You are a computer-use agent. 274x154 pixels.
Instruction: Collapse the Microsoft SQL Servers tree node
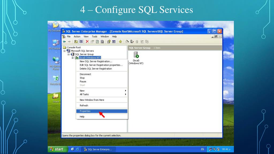(x=64, y=51)
